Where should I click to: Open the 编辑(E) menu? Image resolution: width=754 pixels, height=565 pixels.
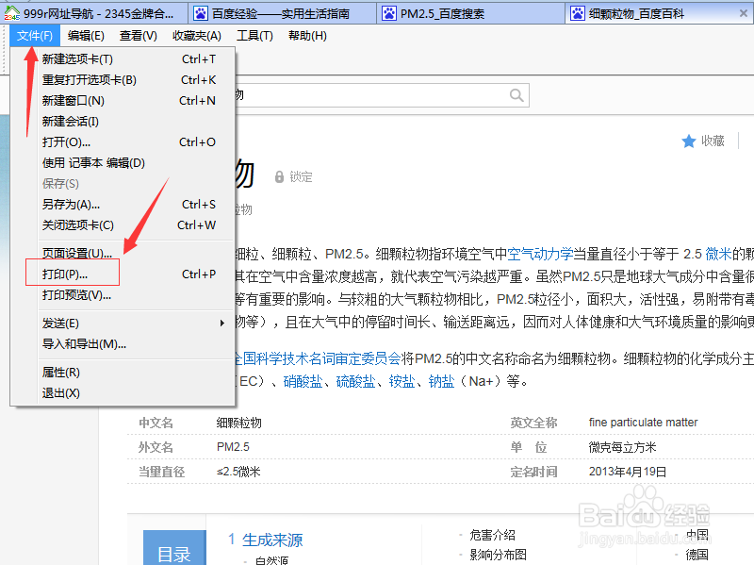coord(86,36)
